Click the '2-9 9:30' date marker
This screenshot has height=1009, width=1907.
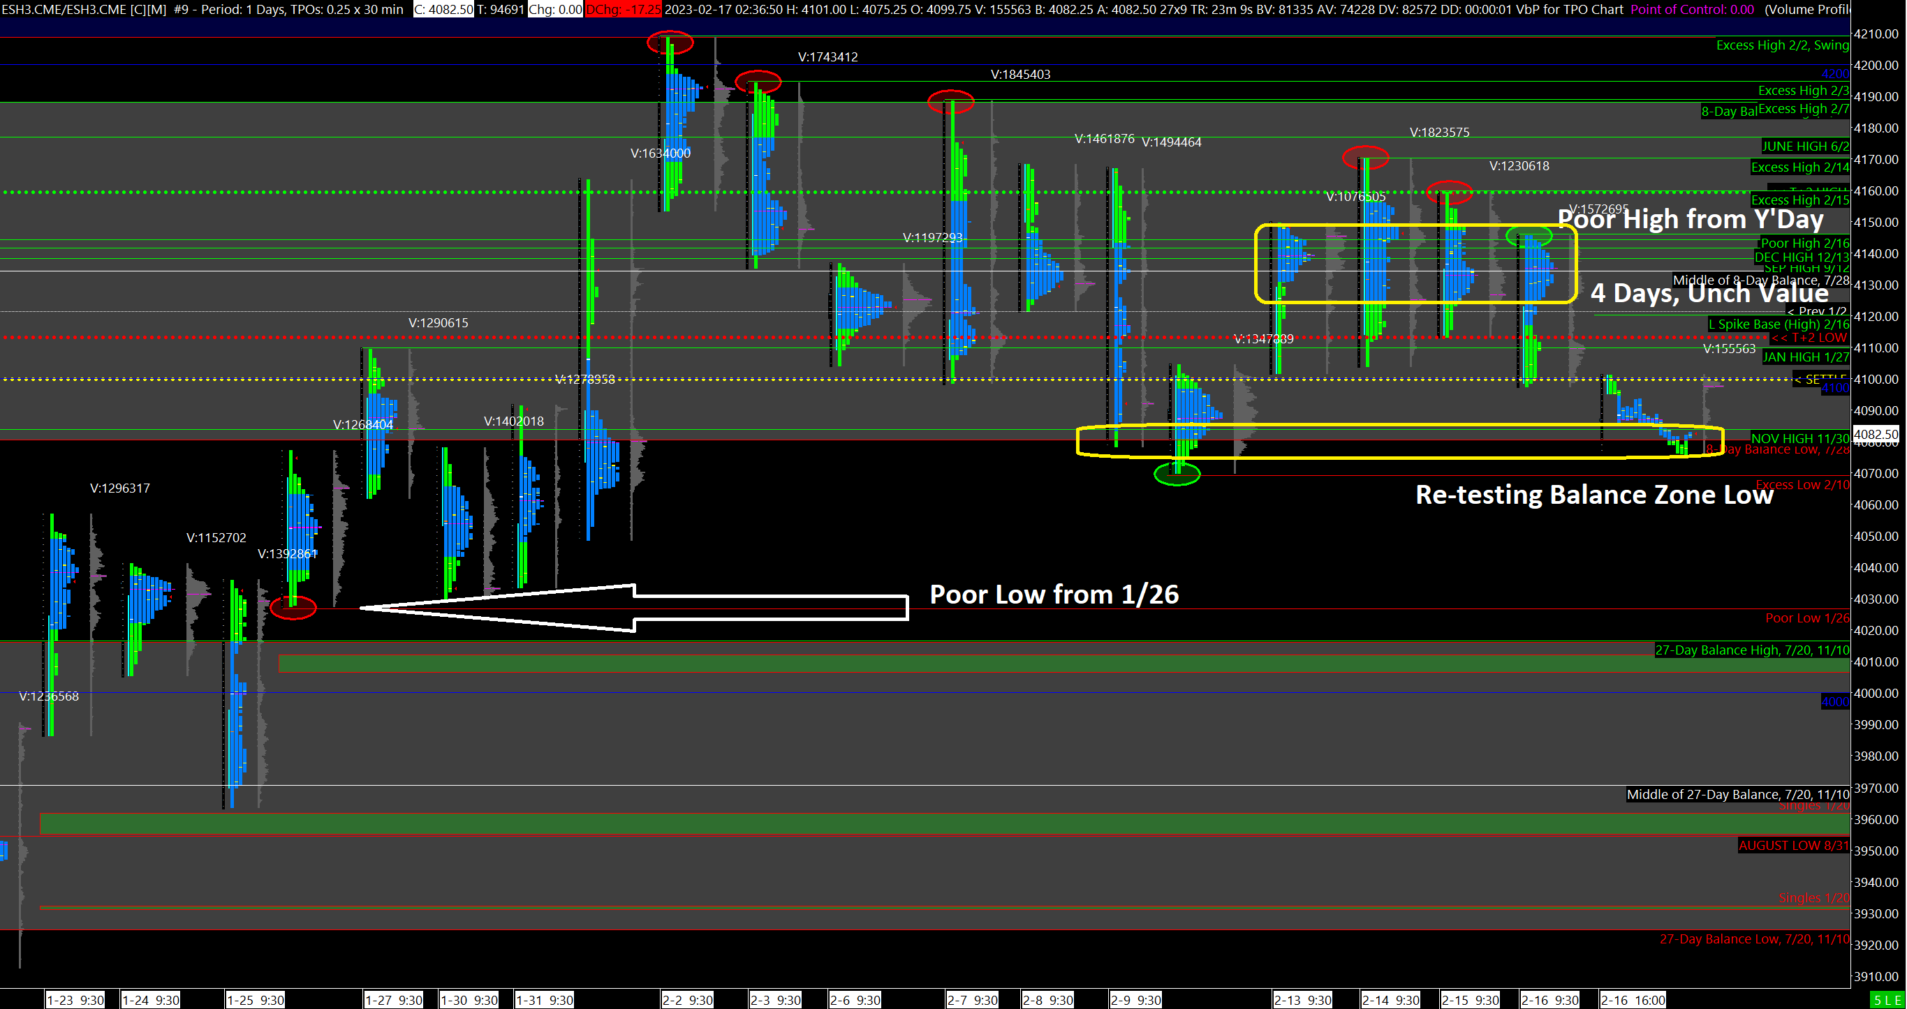[1135, 1000]
